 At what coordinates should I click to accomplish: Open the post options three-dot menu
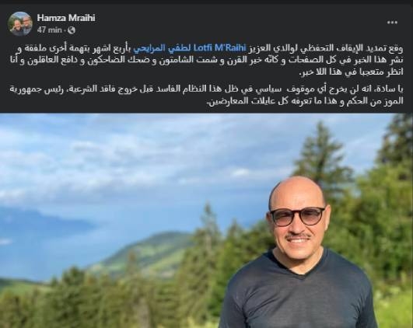pos(392,23)
